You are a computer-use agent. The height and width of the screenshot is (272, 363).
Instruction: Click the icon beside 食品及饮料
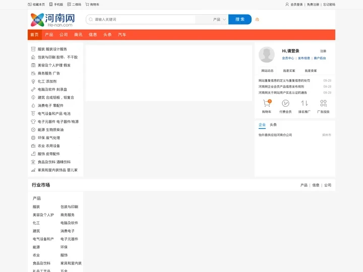click(x=33, y=162)
